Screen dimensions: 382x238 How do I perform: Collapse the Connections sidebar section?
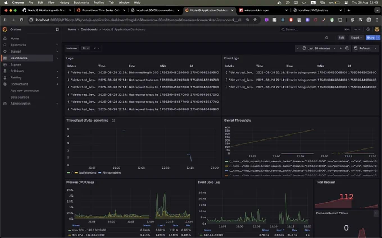[x=57, y=84]
